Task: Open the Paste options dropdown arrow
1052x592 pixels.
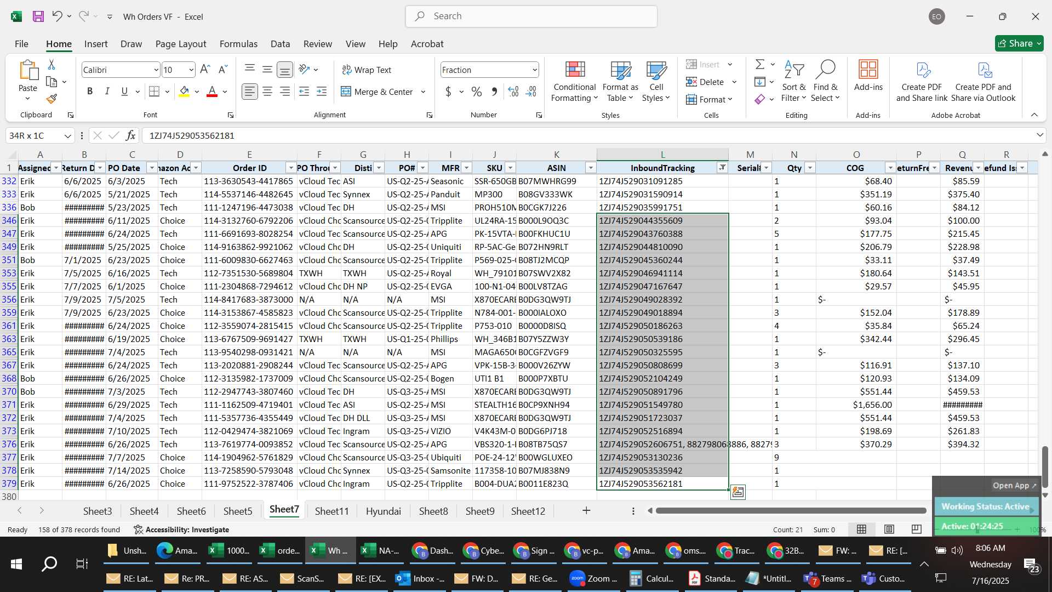Action: [x=27, y=99]
